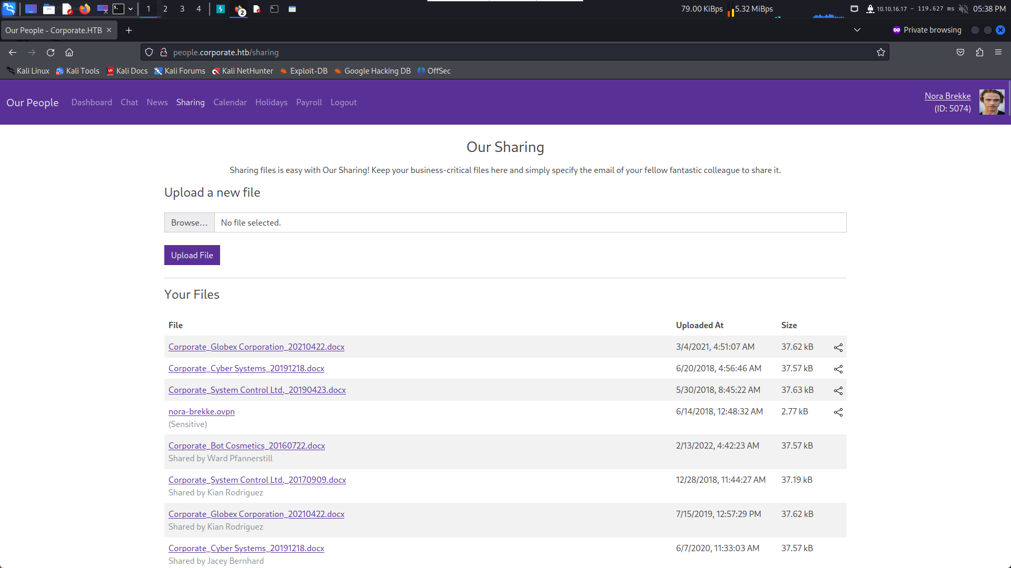This screenshot has height=568, width=1011.
Task: Show site shield tracking protection info
Action: (149, 52)
